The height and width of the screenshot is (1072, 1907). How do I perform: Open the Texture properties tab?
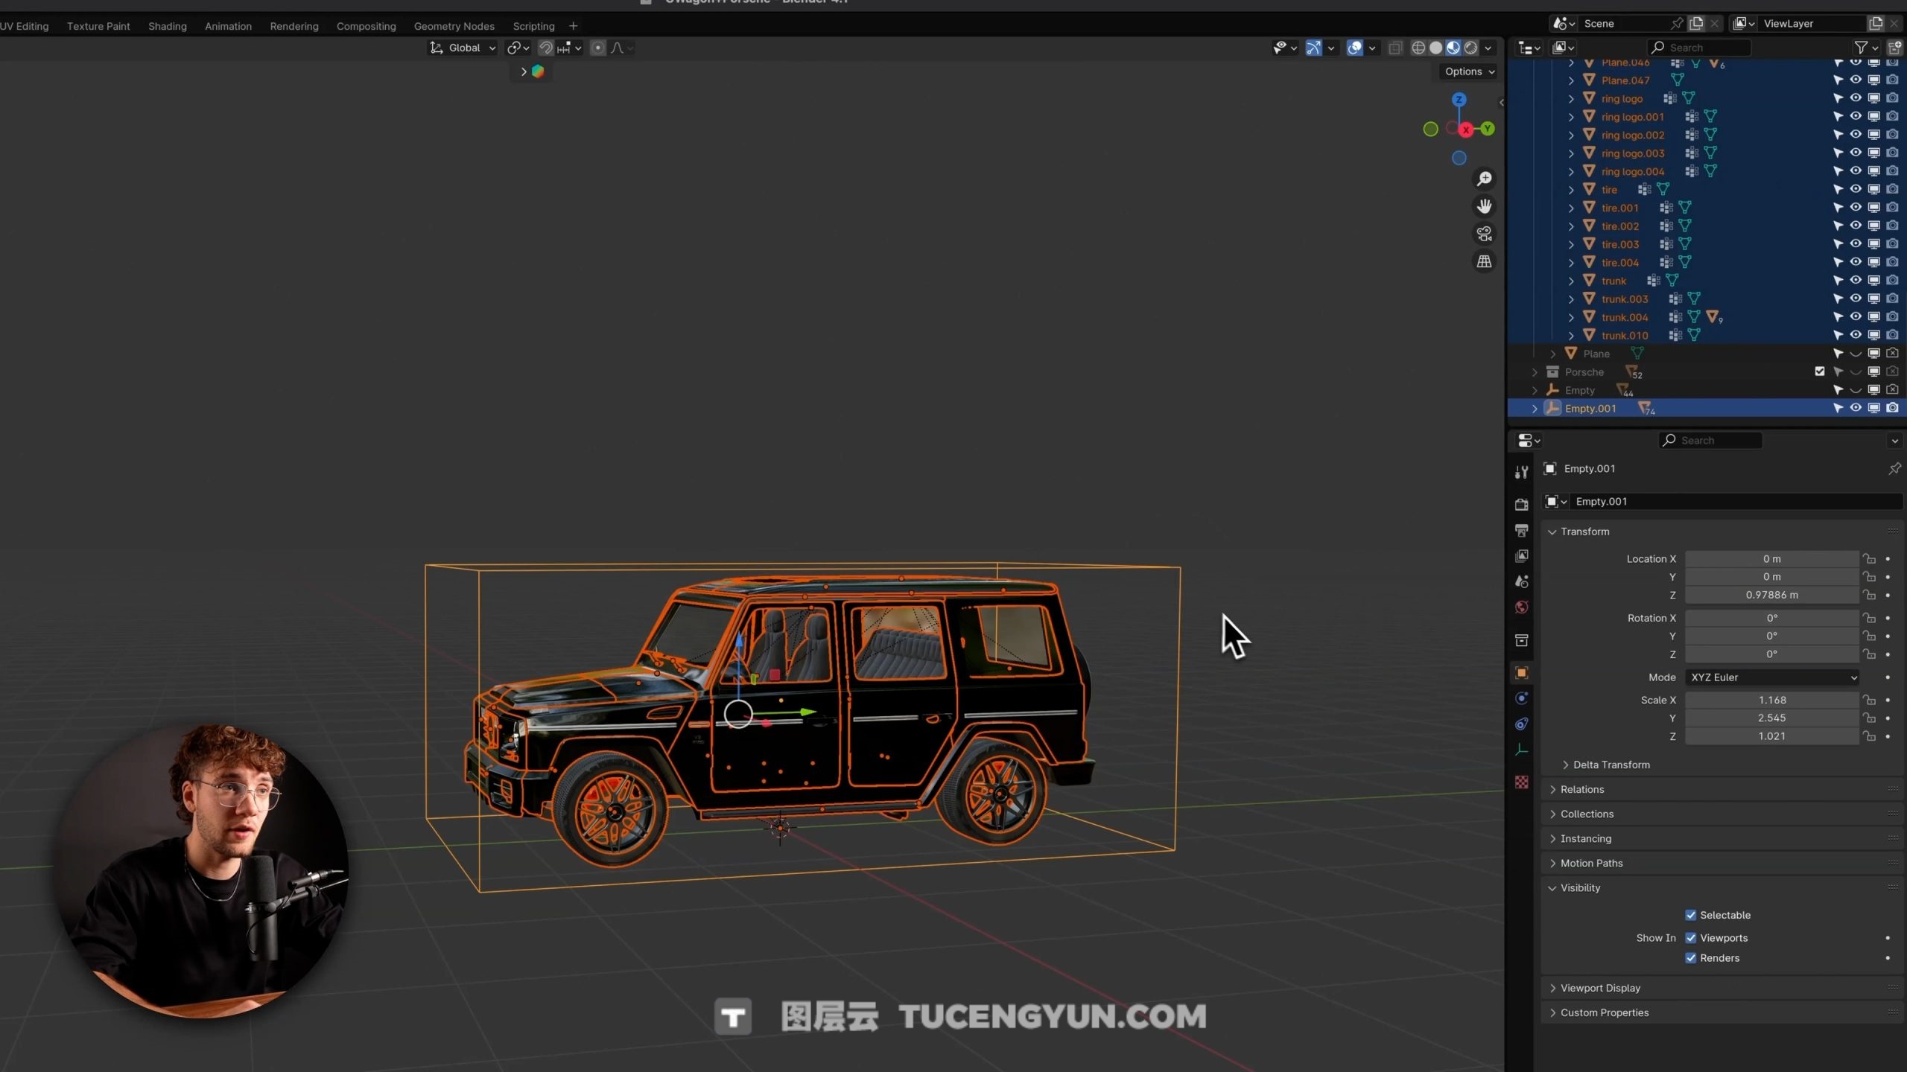point(1521,782)
